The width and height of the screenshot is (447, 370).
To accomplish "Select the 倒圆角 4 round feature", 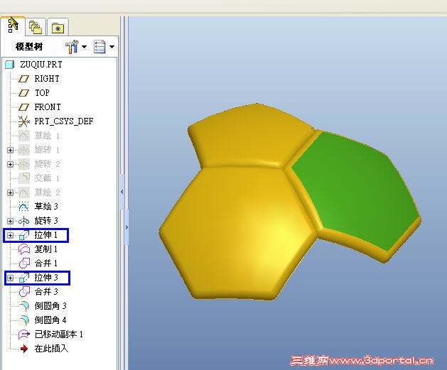I will [x=50, y=320].
